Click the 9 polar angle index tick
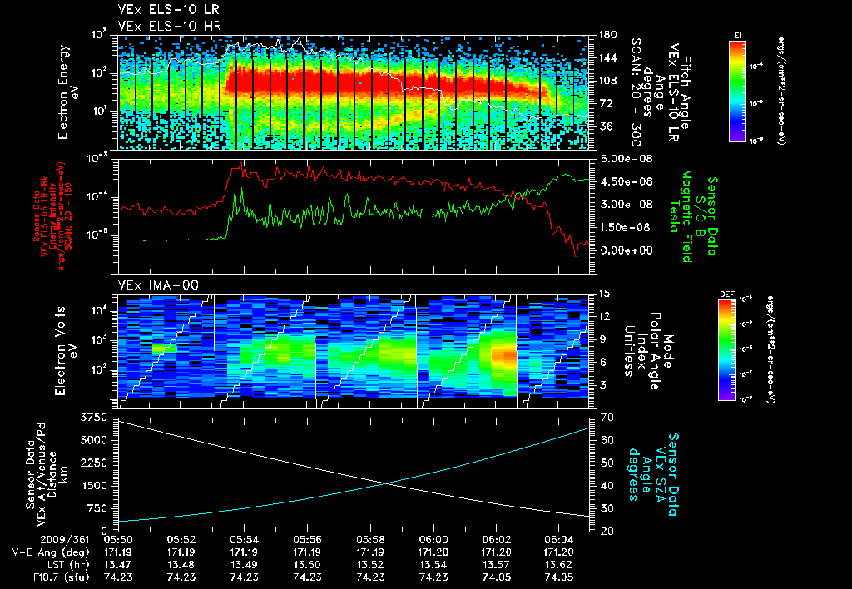 (602, 339)
